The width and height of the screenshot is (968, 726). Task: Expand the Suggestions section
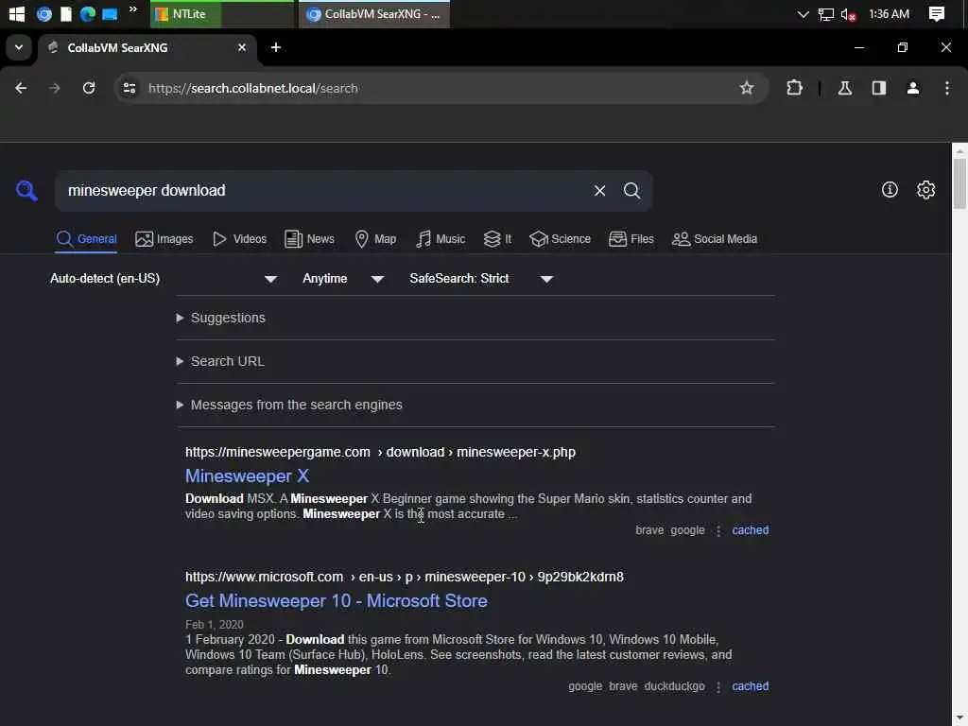221,318
